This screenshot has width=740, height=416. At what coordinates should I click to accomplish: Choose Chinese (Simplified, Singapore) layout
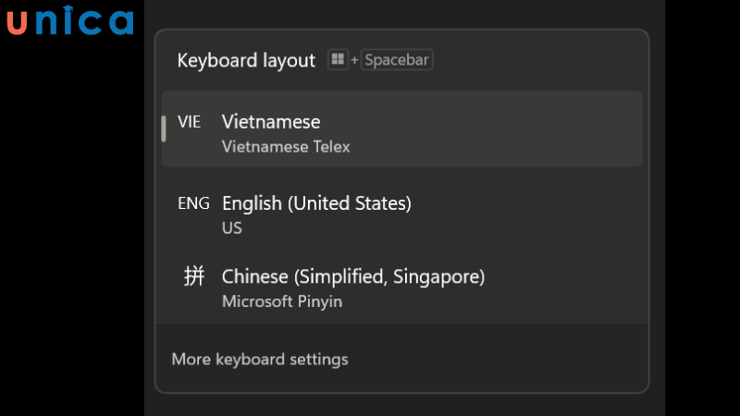353,276
